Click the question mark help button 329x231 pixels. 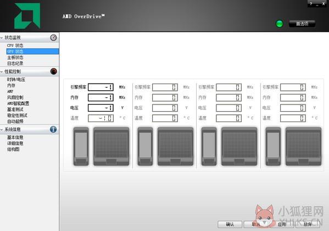click(311, 3)
